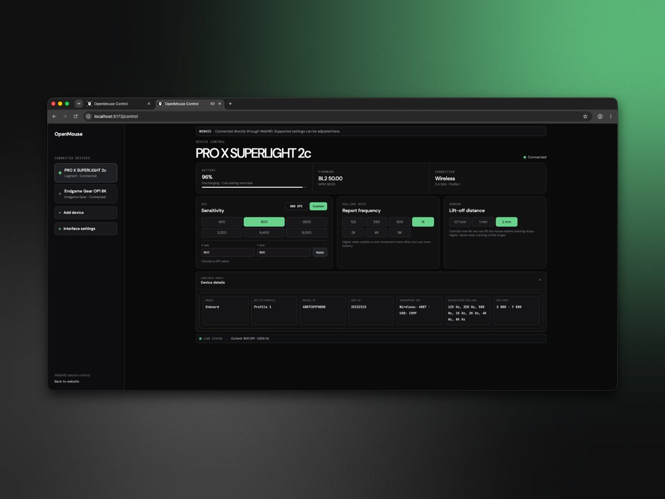Open a new tab with the plus icon

(231, 104)
